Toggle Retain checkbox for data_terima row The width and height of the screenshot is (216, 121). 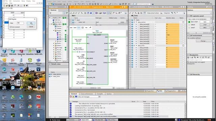183,22
